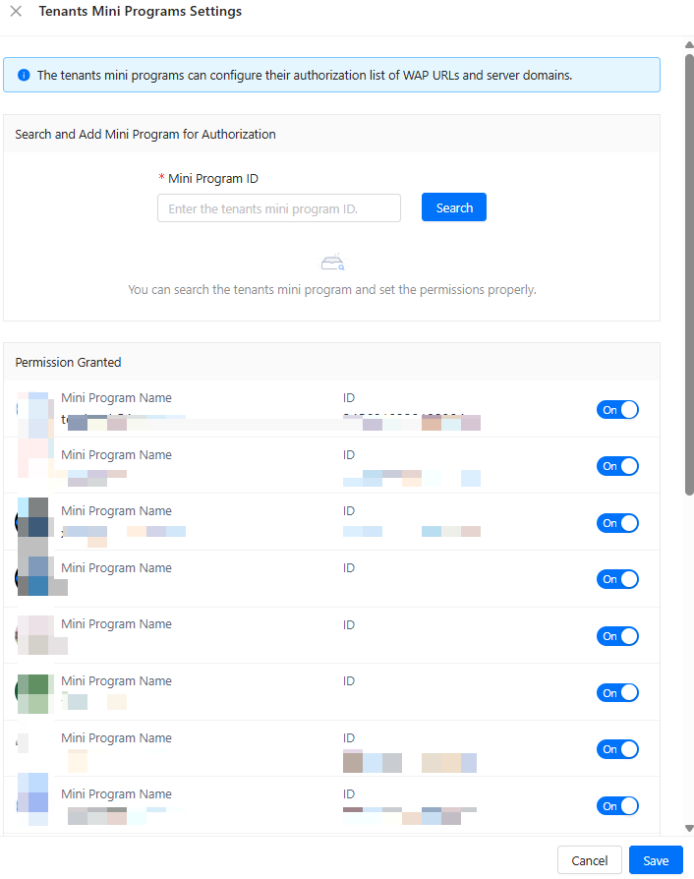
Task: Focus the Mini Program ID input field
Action: pyautogui.click(x=279, y=208)
